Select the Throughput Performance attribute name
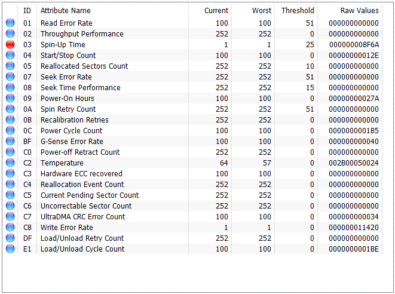This screenshot has height=294, width=395. point(82,33)
